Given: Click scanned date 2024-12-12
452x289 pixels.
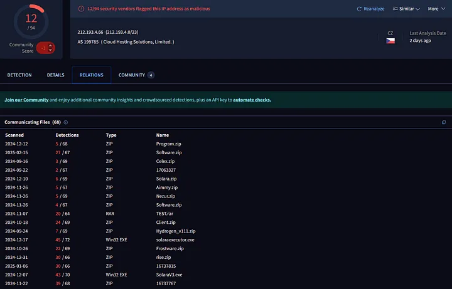Looking at the screenshot, I should click(x=16, y=144).
